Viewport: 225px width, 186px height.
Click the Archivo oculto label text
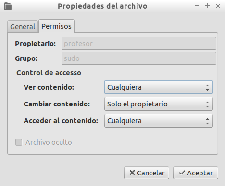[49, 142]
